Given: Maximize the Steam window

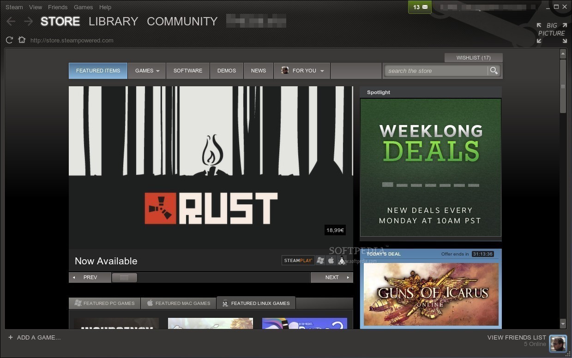Looking at the screenshot, I should (x=556, y=6).
